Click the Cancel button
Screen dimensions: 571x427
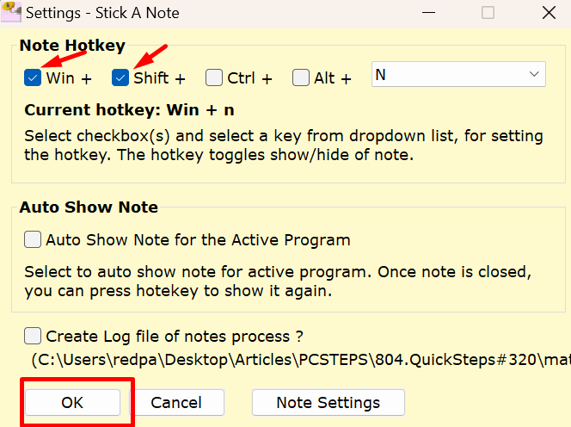point(176,403)
